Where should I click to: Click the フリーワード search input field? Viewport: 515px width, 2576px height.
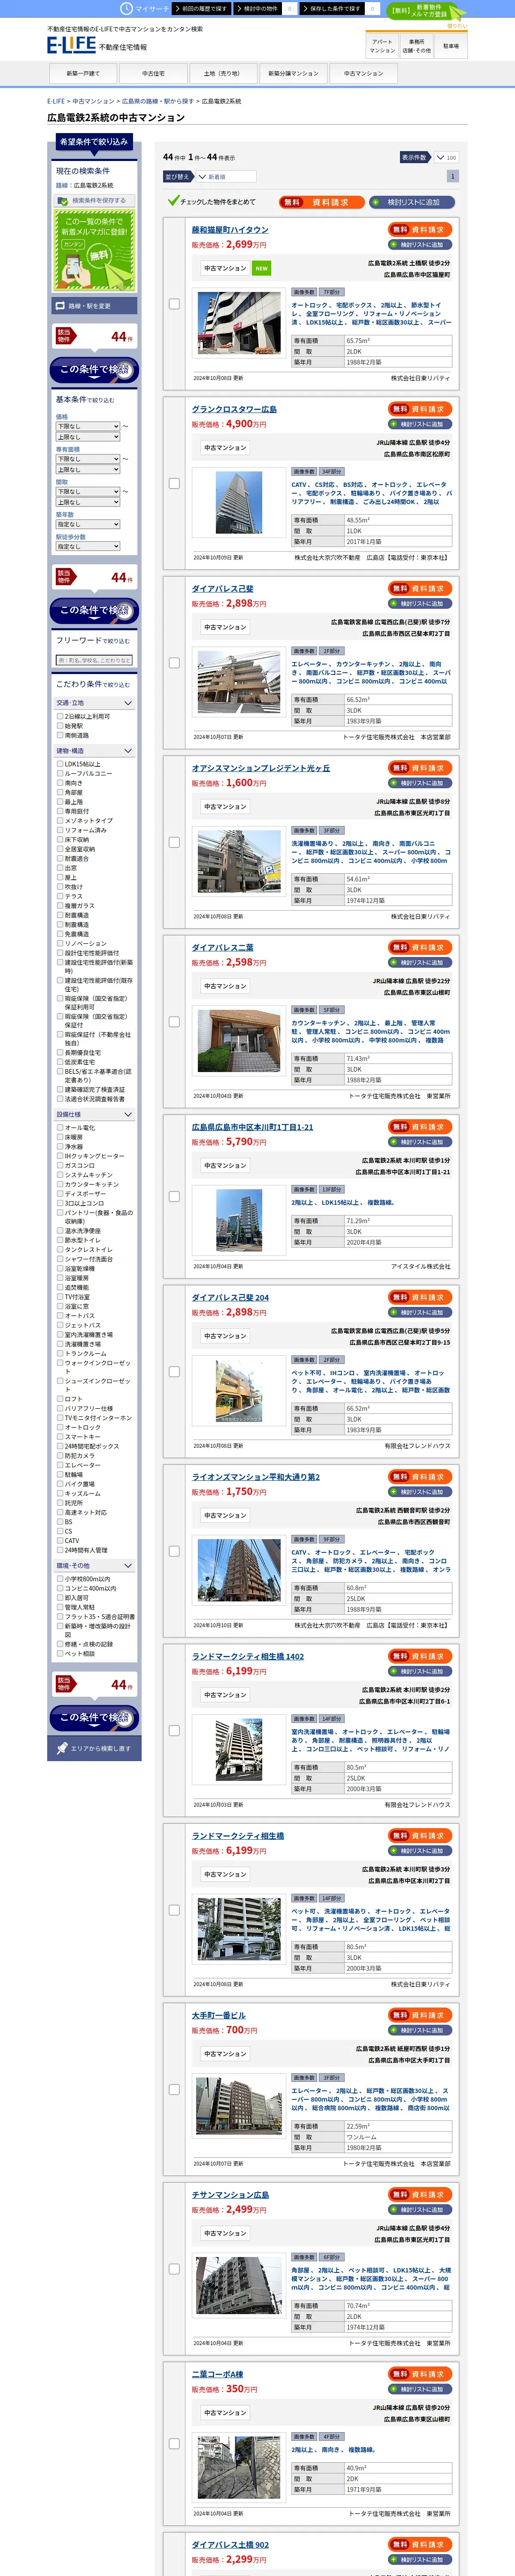click(x=94, y=660)
